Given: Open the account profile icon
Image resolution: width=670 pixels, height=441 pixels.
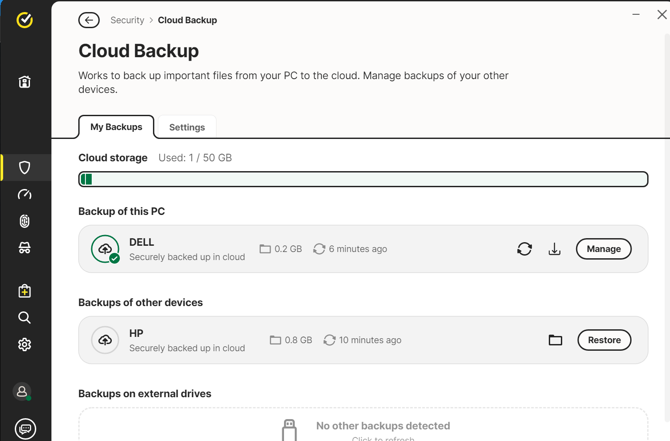Looking at the screenshot, I should click(22, 392).
